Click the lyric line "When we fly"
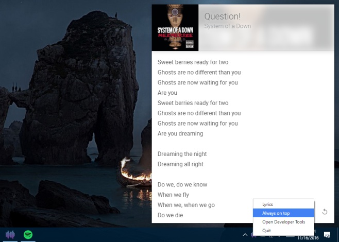 [173, 195]
